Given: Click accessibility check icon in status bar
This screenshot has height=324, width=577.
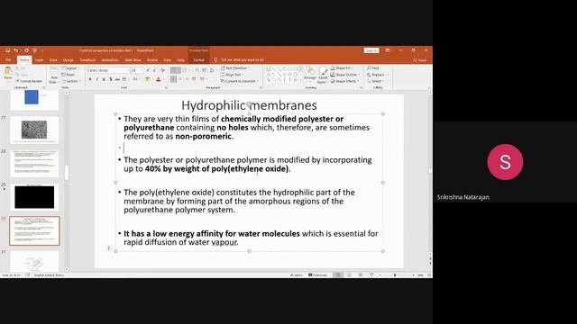Looking at the screenshot, I should (28, 275).
